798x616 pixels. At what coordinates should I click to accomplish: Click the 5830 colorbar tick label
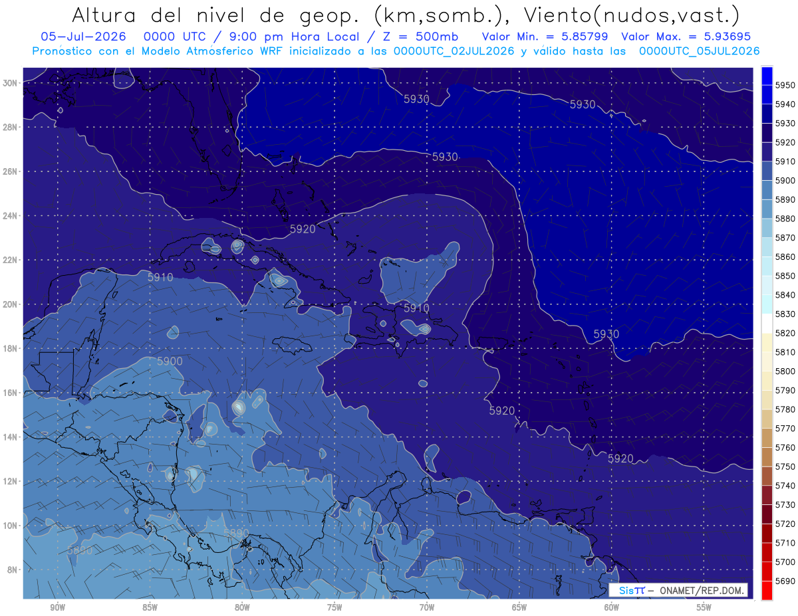pos(785,314)
